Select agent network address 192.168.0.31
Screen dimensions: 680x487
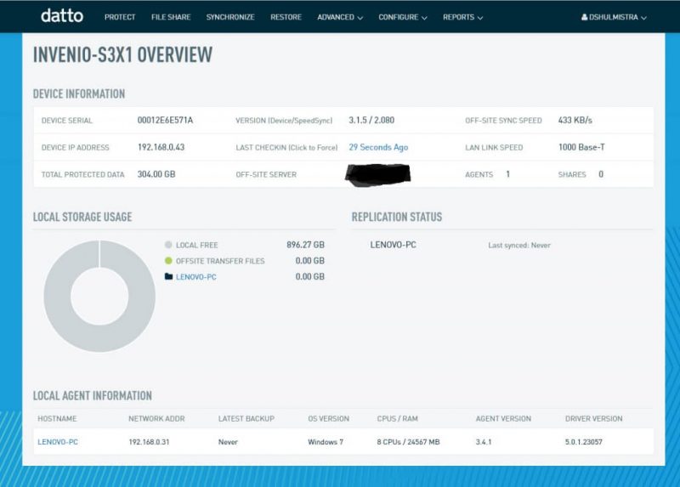pos(149,441)
